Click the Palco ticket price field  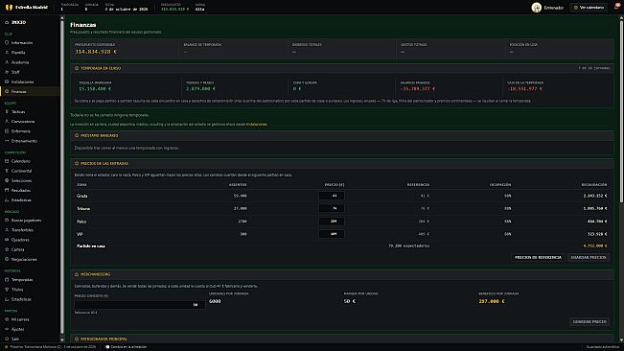point(332,222)
